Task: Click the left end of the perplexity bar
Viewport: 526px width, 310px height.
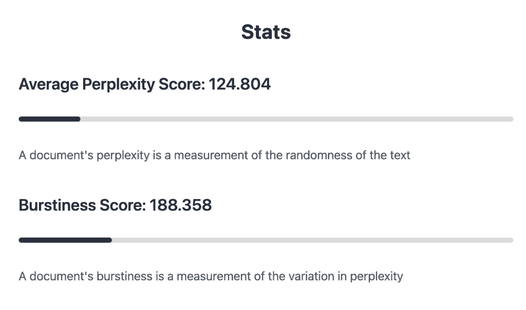Action: pos(22,119)
